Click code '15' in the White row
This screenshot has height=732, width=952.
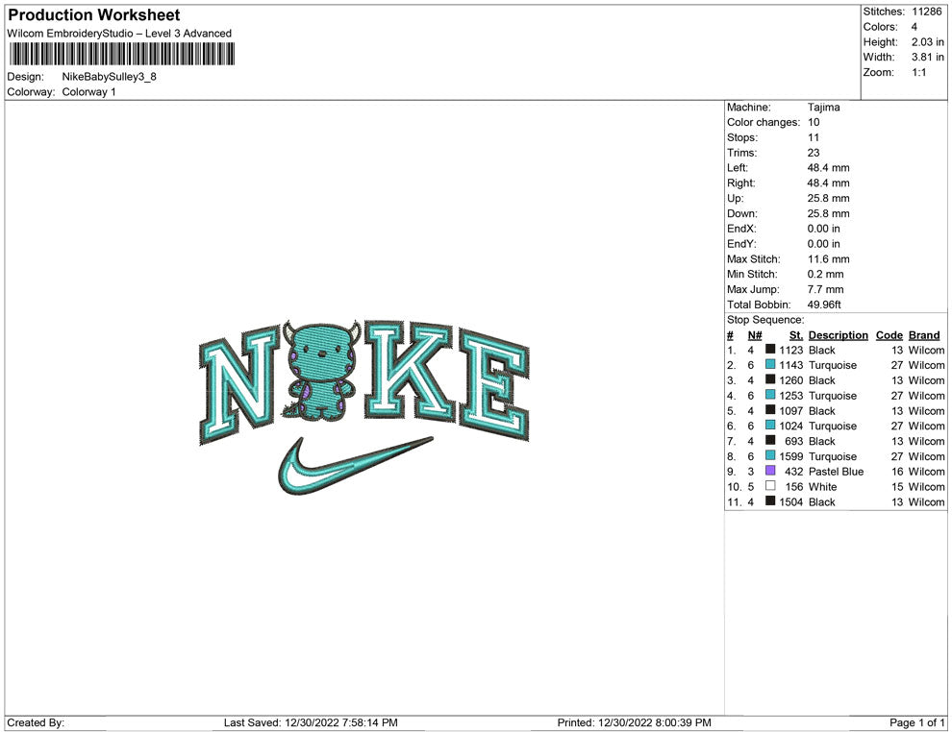(x=897, y=486)
